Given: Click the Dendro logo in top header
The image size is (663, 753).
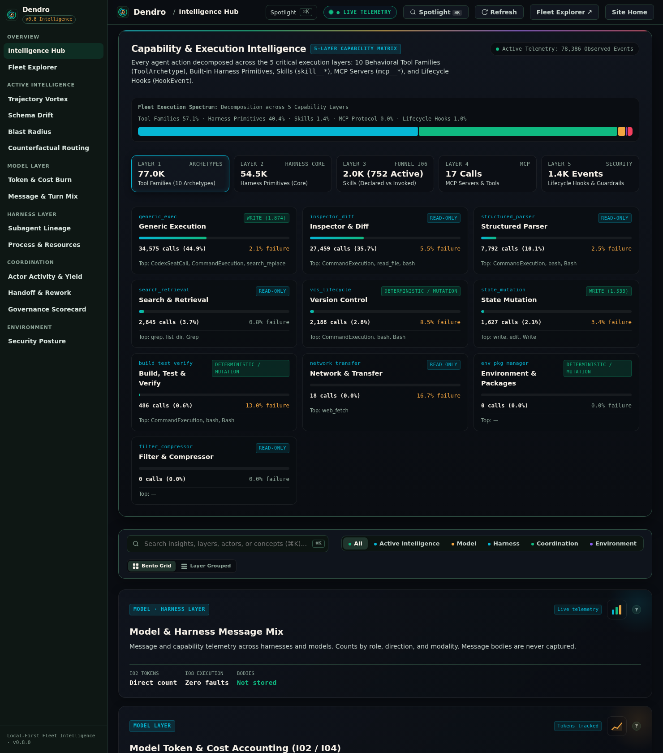Looking at the screenshot, I should pyautogui.click(x=123, y=12).
